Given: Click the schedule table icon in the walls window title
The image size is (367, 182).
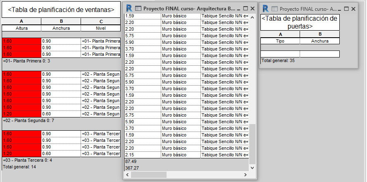Looking at the screenshot, I should pos(138,9).
